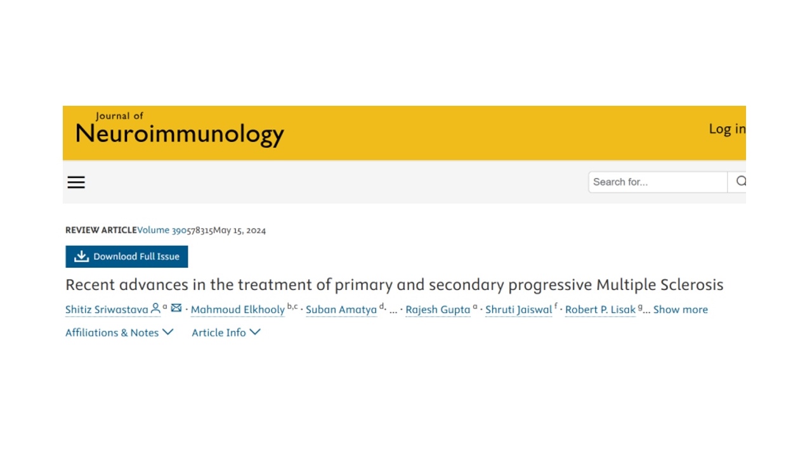The width and height of the screenshot is (812, 456).
Task: Expand the Article Info section
Action: coord(226,332)
